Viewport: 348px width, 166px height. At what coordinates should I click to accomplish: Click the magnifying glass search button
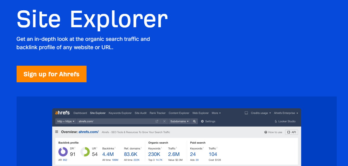[194, 121]
